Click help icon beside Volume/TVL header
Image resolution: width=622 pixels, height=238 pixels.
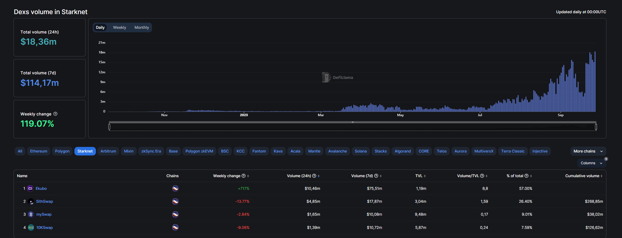coord(482,176)
